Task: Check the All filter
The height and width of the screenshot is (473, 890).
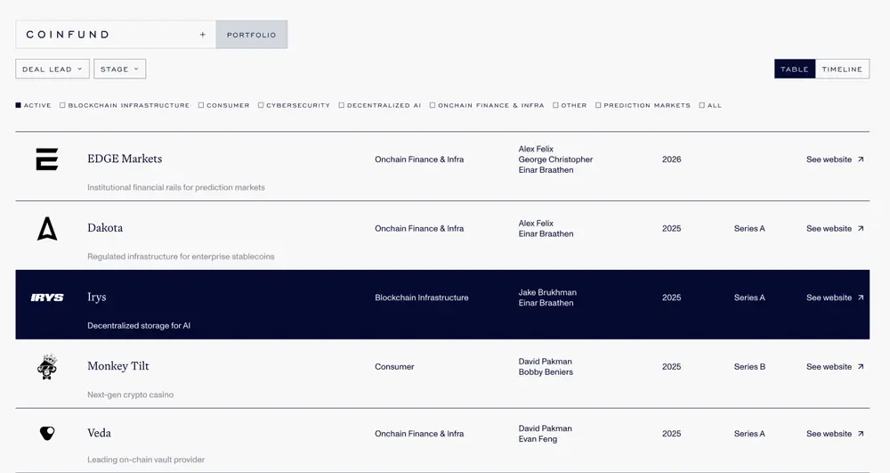Action: (x=701, y=105)
